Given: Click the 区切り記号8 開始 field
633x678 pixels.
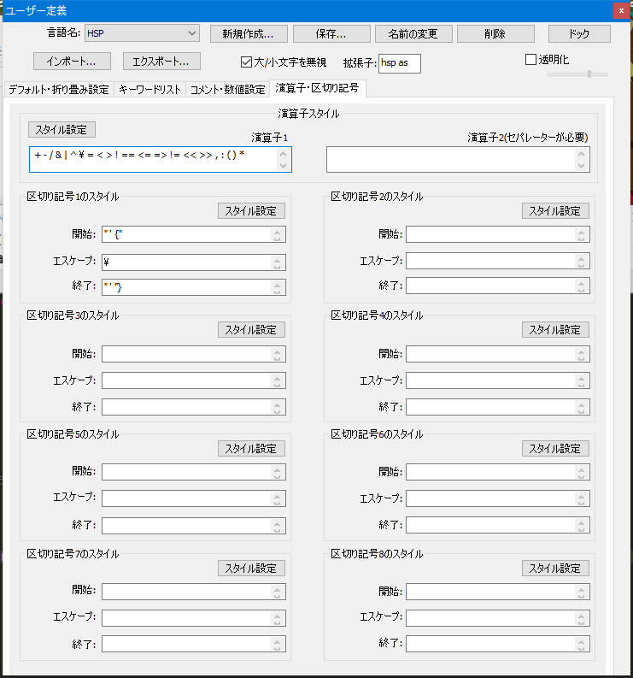Looking at the screenshot, I should pyautogui.click(x=498, y=591).
